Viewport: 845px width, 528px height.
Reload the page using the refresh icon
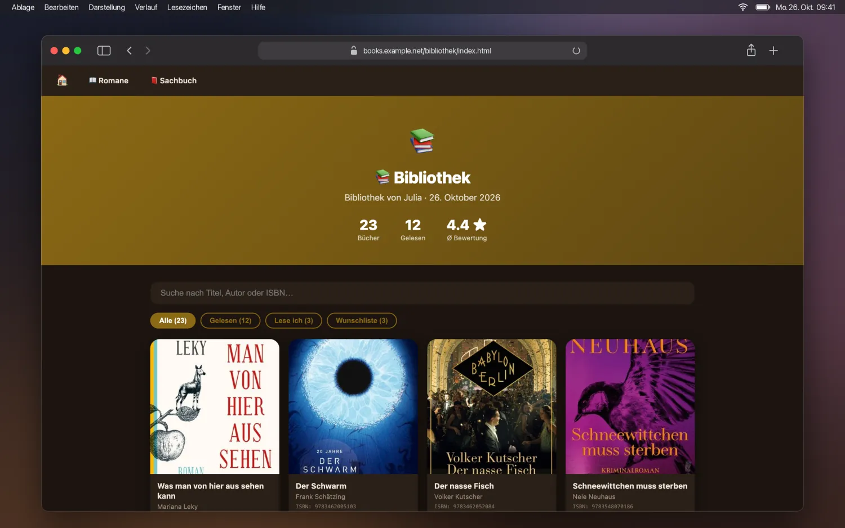click(576, 51)
